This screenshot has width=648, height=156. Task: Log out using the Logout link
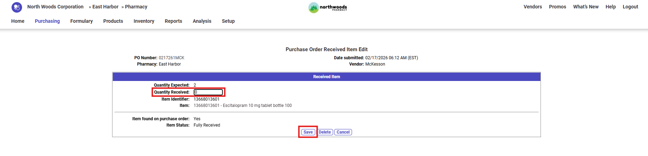(x=630, y=7)
